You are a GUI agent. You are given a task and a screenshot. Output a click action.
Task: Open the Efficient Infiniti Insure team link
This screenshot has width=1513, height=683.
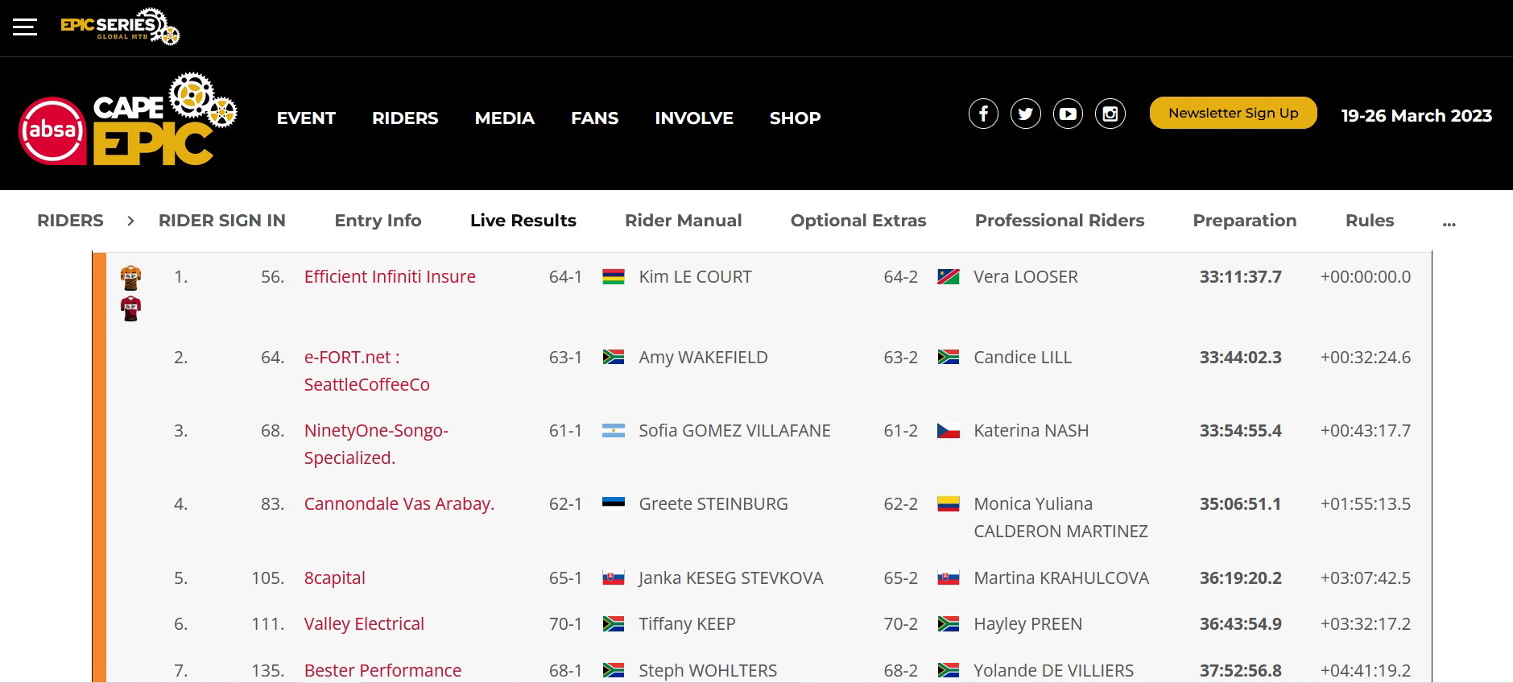click(390, 277)
